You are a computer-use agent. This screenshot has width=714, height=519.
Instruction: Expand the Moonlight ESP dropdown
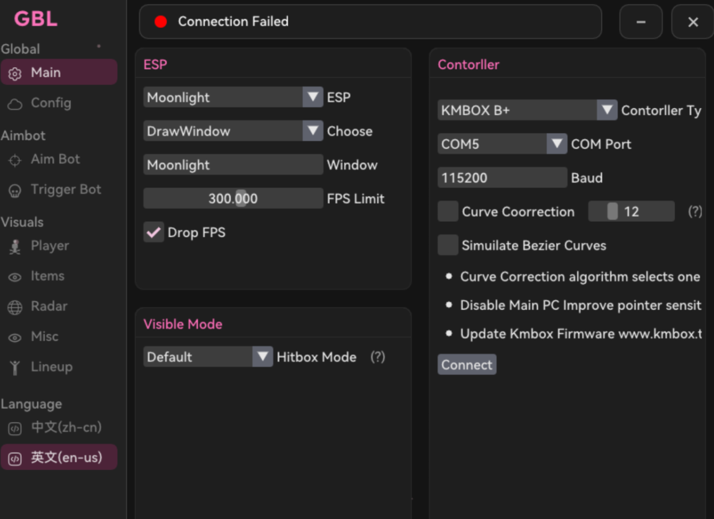(x=233, y=97)
